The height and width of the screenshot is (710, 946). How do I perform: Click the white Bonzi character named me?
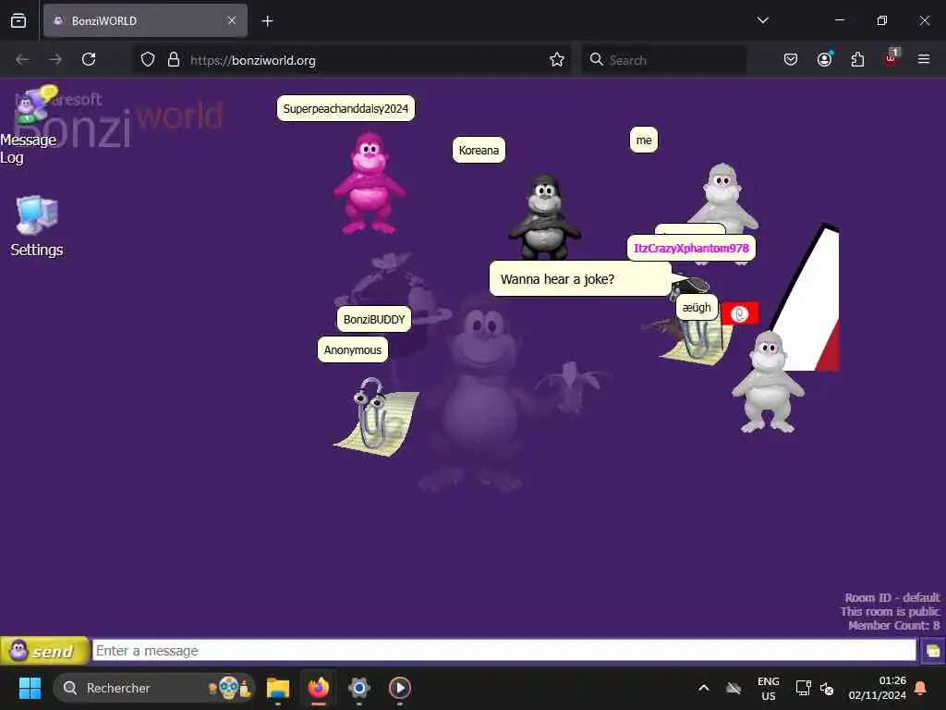722,196
